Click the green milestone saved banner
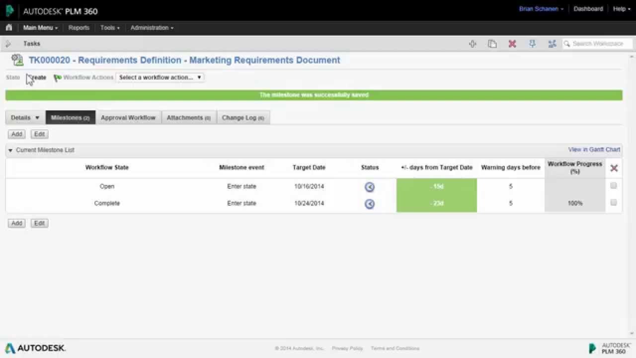 [314, 95]
